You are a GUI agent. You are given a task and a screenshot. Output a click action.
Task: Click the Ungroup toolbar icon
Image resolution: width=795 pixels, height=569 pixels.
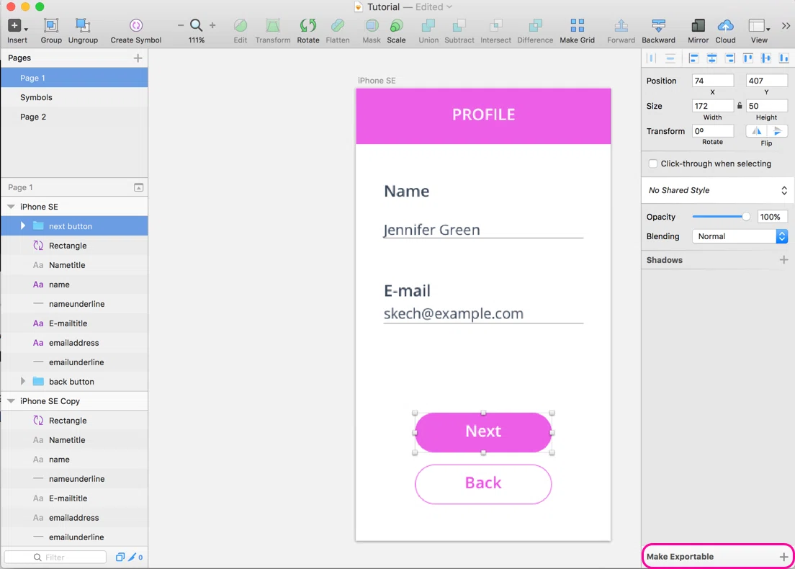(x=83, y=25)
